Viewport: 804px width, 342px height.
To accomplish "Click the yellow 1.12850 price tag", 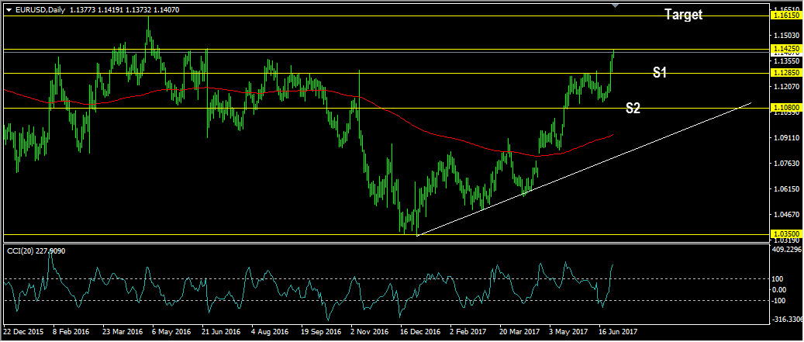I will tap(786, 74).
